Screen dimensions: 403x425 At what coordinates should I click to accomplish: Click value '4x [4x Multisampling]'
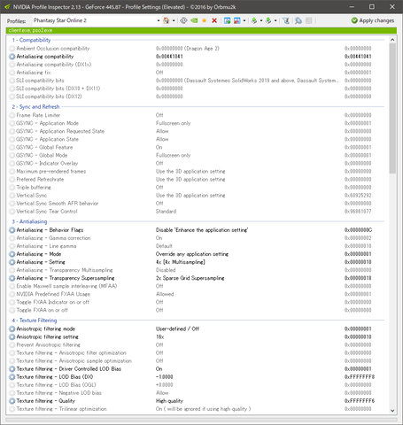pyautogui.click(x=181, y=262)
